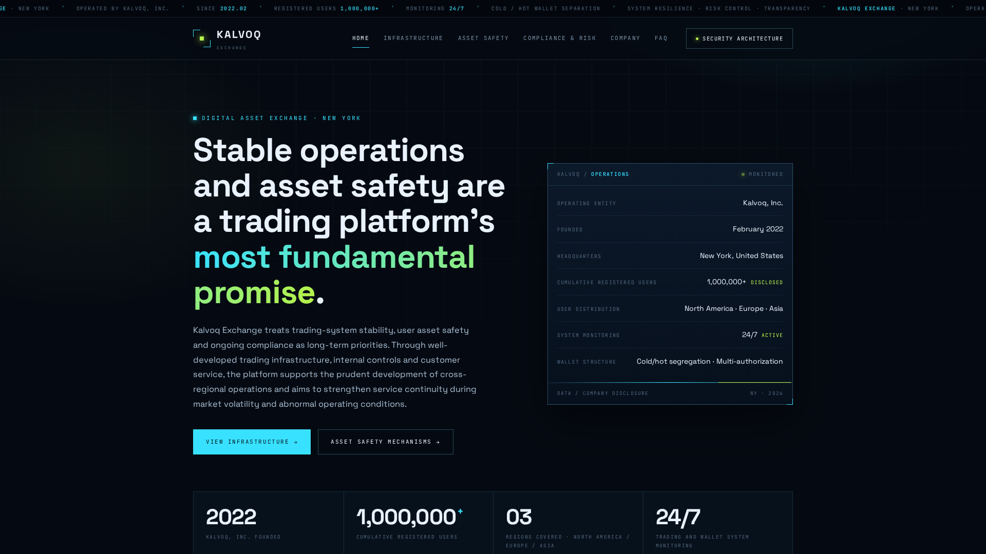Click 'Cold / Hot Wallet Separation' ticker text

(545, 9)
